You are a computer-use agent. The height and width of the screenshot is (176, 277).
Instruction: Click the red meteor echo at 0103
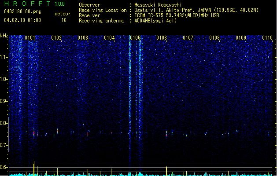coord(88,134)
